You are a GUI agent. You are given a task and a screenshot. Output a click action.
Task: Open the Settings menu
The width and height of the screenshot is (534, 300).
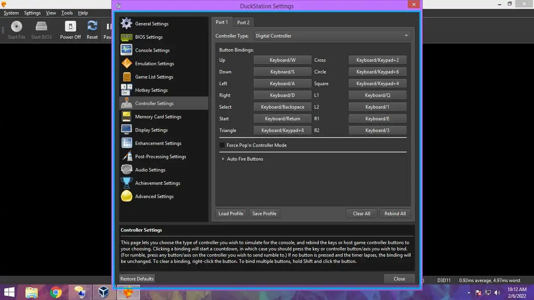click(32, 13)
